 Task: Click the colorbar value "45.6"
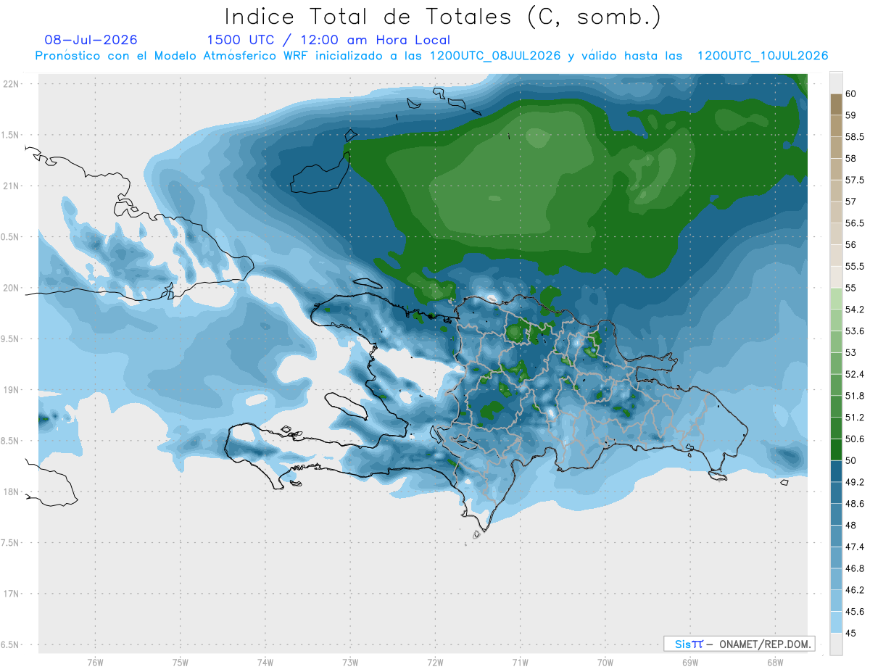tap(855, 612)
